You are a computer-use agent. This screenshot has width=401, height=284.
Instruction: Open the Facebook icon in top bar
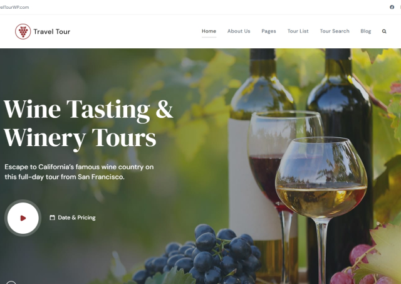(392, 7)
